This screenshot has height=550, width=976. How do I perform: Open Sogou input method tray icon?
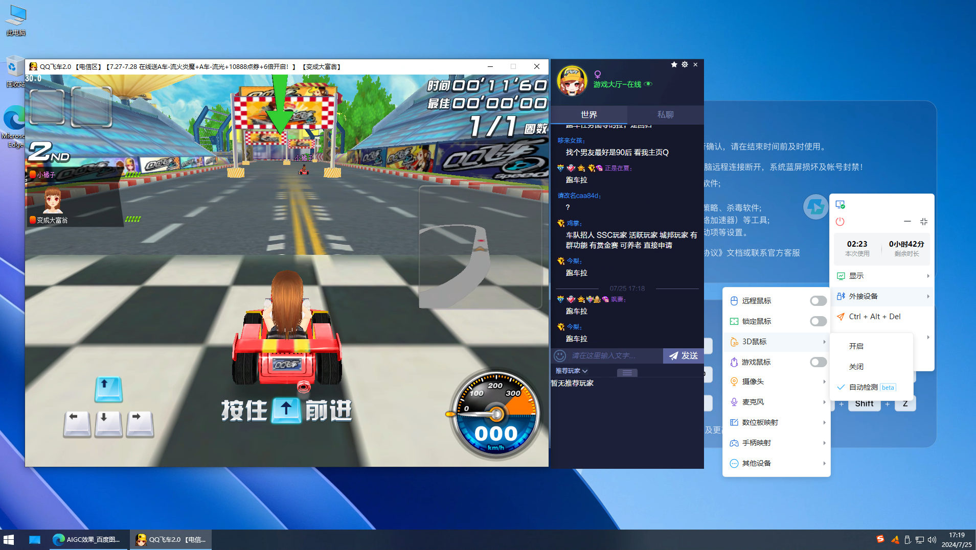[x=880, y=539]
